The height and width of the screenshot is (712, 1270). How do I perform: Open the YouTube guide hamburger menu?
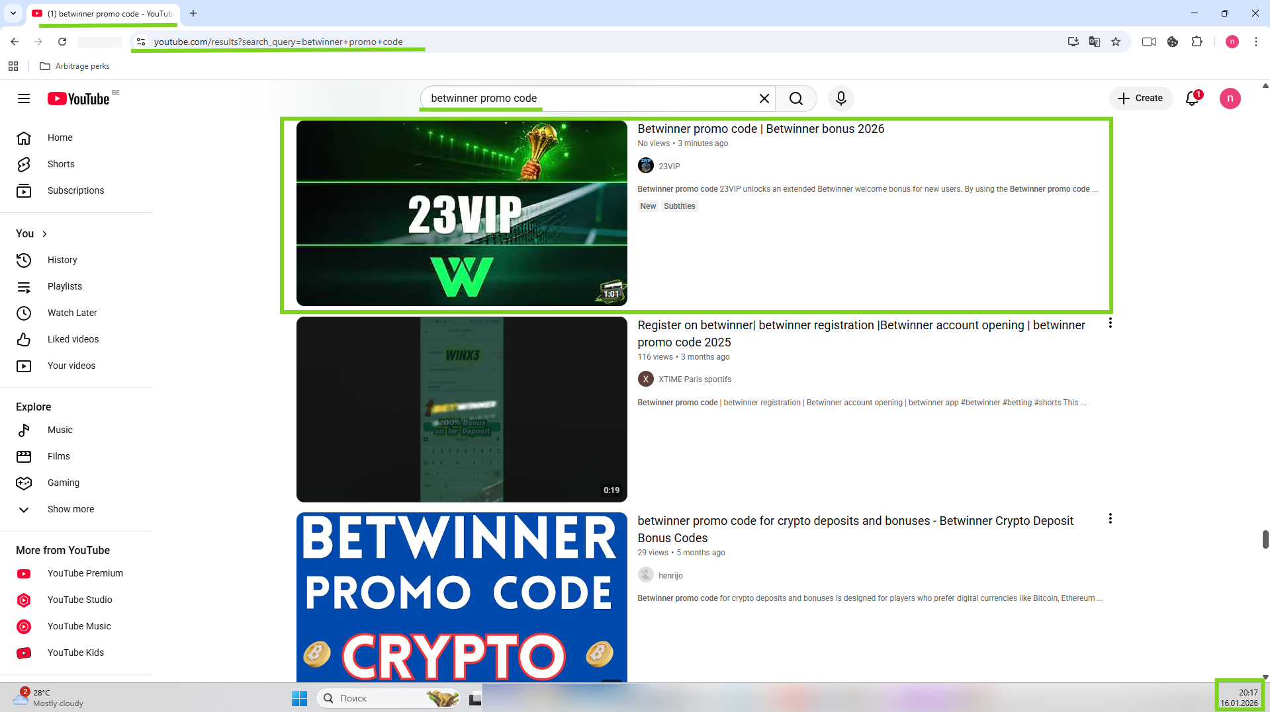click(24, 99)
